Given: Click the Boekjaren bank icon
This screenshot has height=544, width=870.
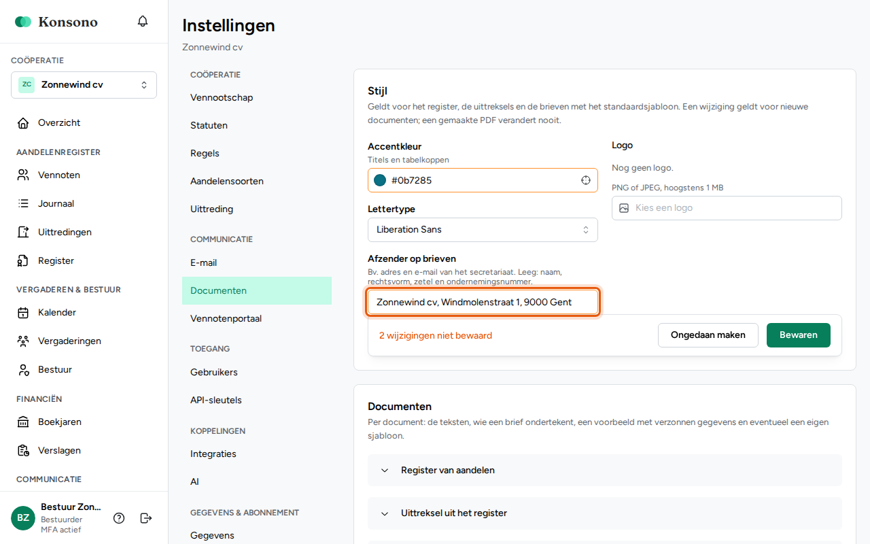Looking at the screenshot, I should coord(23,422).
